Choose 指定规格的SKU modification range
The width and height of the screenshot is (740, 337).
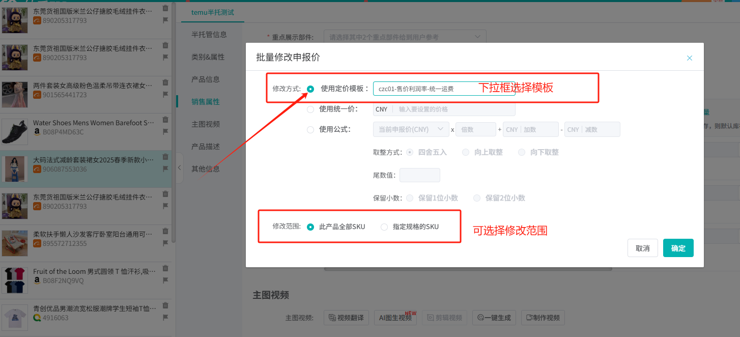(x=384, y=227)
